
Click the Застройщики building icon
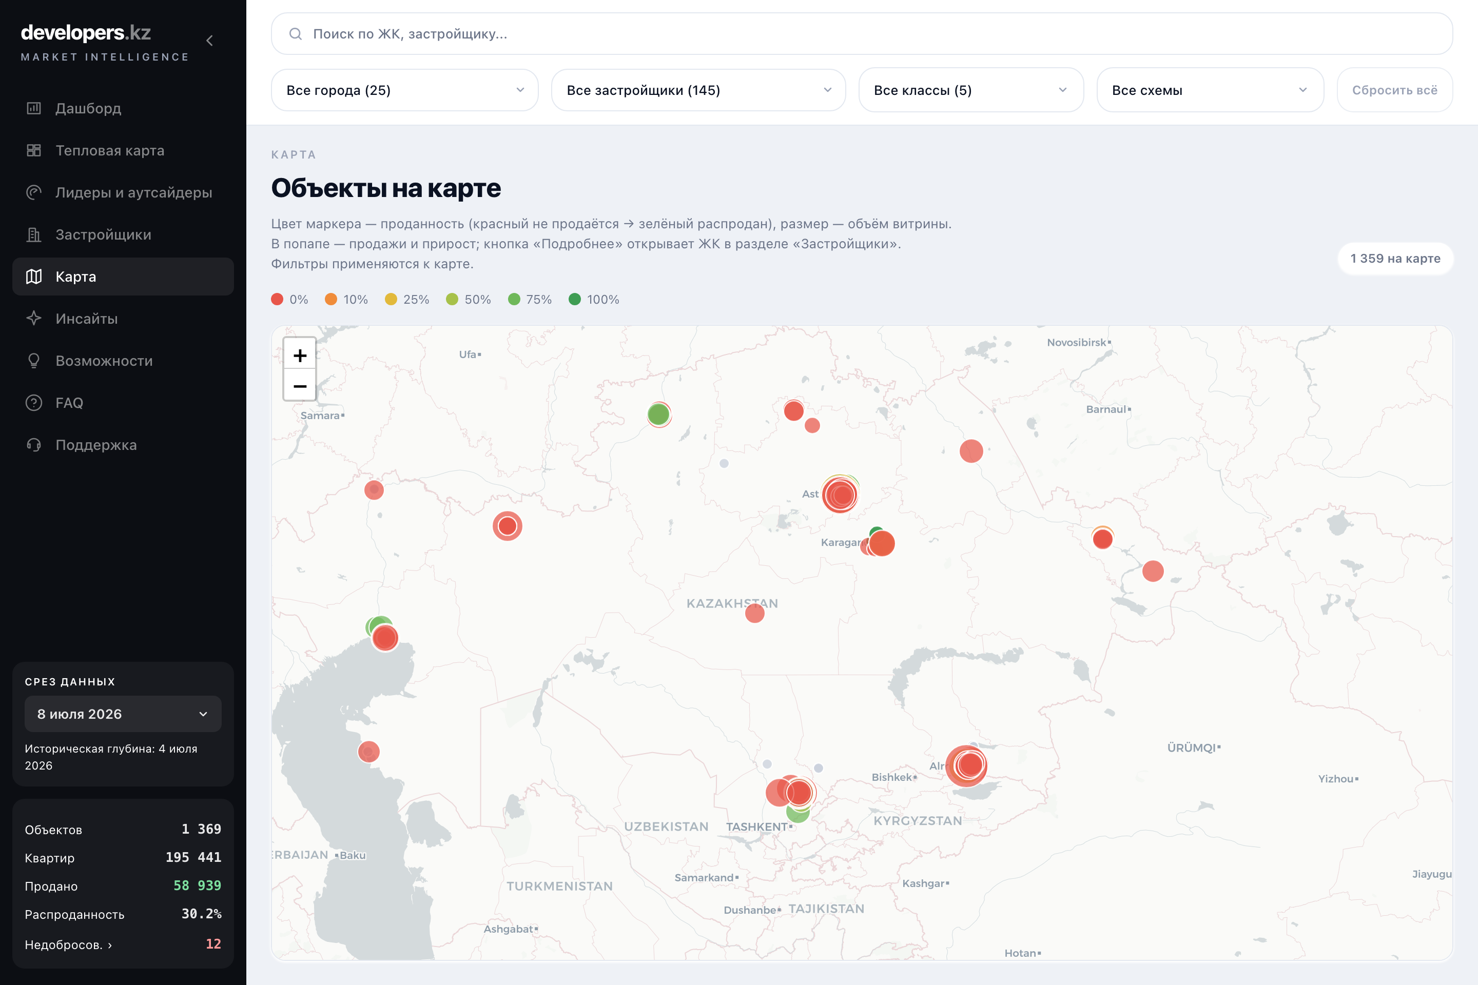[x=34, y=234]
